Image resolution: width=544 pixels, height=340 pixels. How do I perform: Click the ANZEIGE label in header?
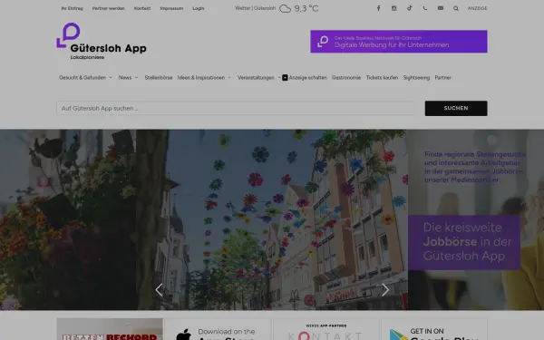coord(478,8)
